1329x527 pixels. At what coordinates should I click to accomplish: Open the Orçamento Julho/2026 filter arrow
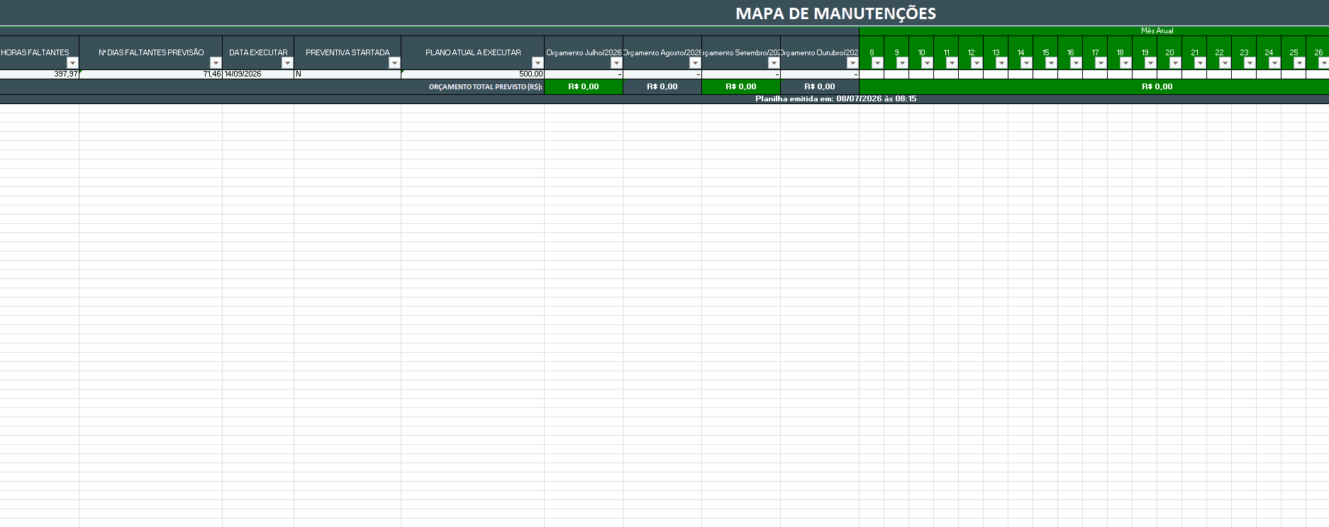(616, 63)
